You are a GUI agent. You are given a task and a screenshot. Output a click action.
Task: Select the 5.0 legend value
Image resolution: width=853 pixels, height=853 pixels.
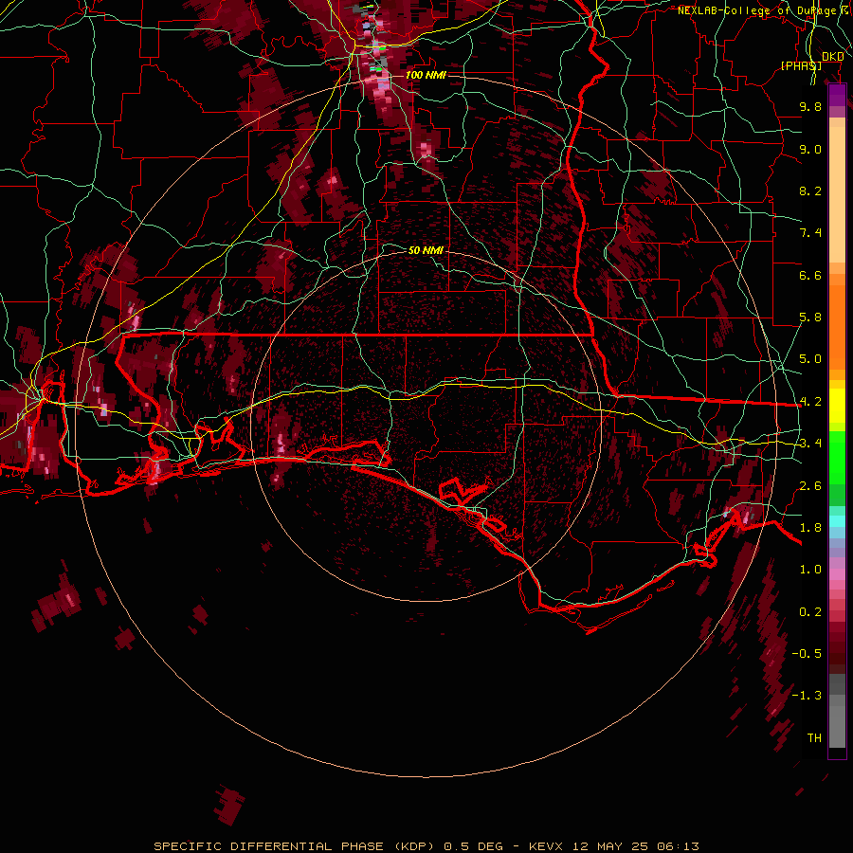810,359
